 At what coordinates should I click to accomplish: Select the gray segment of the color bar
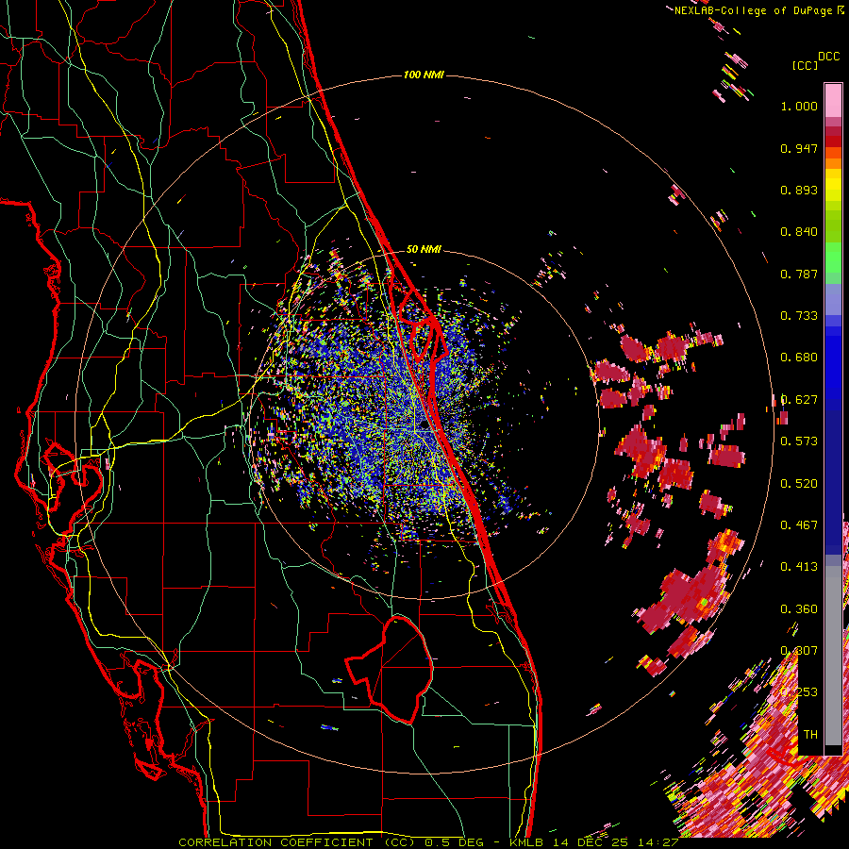point(833,656)
